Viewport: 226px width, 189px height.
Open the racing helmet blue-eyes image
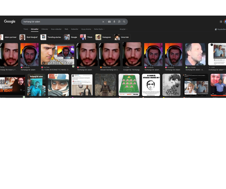click(x=58, y=85)
